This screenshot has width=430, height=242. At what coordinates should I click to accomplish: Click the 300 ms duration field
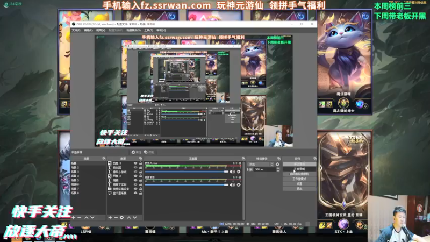[264, 170]
